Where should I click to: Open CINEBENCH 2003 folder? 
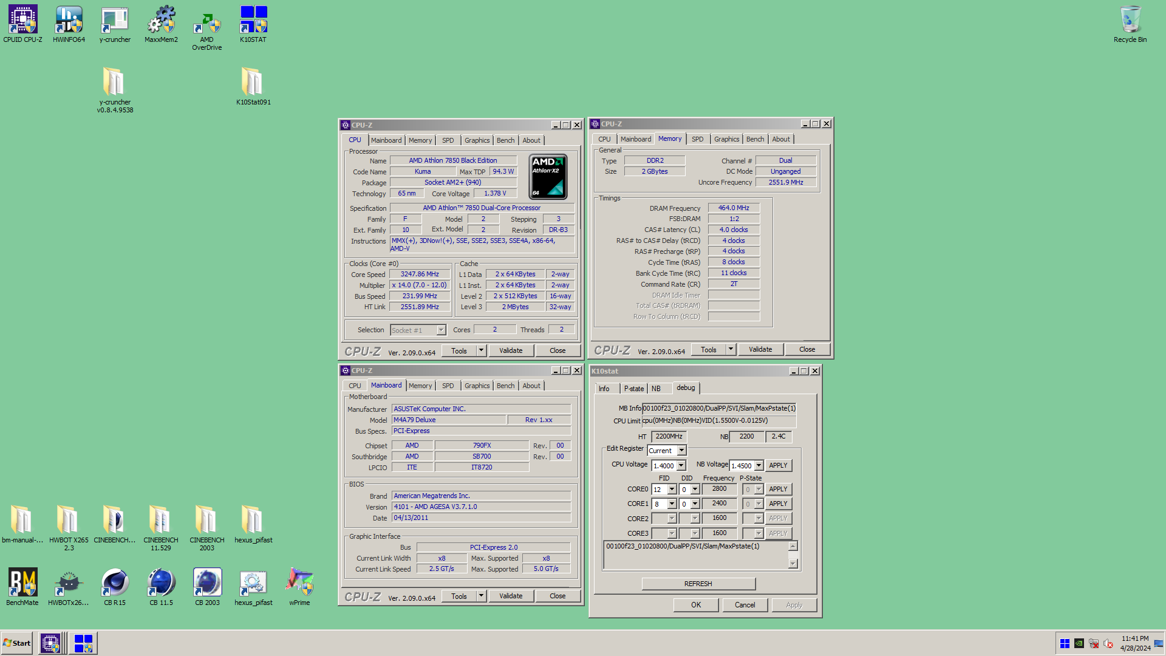coord(207,527)
